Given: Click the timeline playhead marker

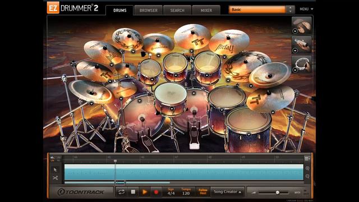Looking at the screenshot, I should pos(116,161).
